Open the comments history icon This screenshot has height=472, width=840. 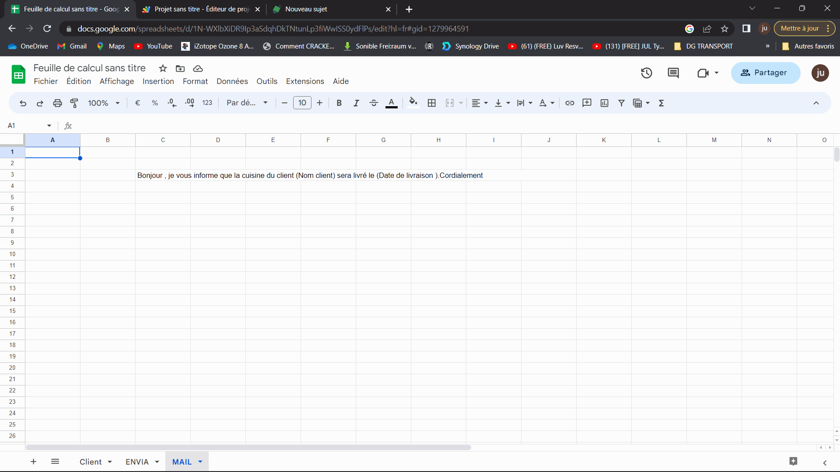(x=673, y=73)
